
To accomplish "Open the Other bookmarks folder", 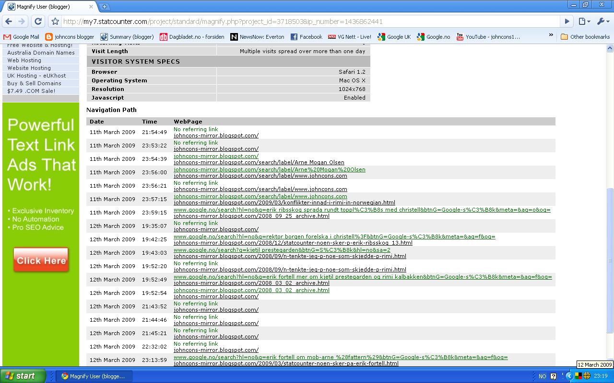I will point(585,37).
